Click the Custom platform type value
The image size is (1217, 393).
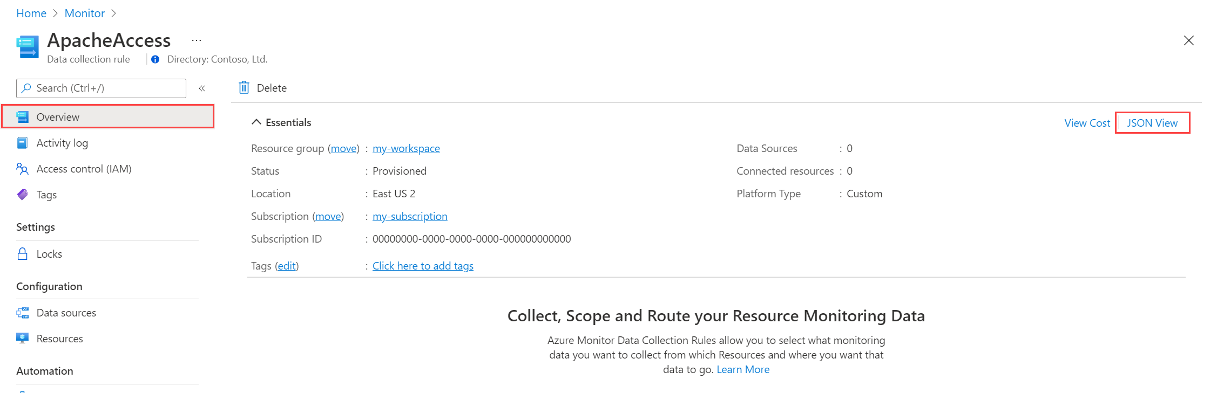click(x=864, y=194)
